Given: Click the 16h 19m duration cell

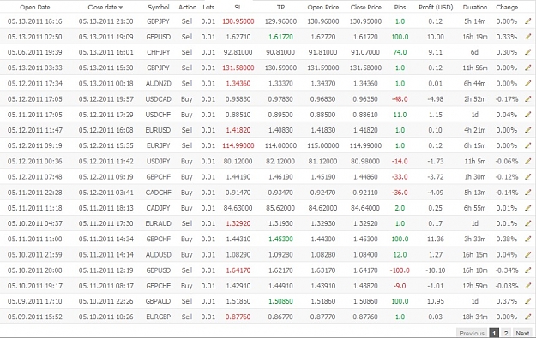Looking at the screenshot, I should [475, 37].
